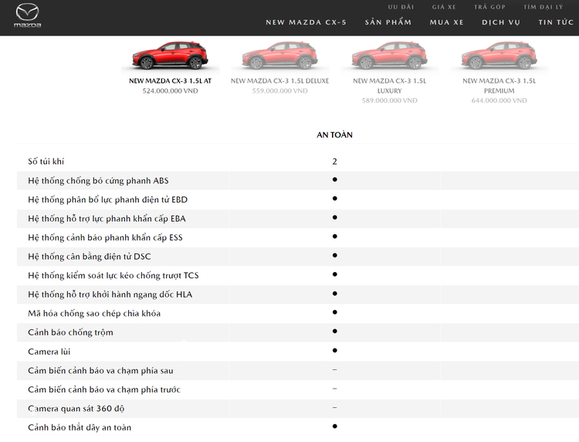
Task: Click the bullet dot for Camera lùi
Action: (x=334, y=350)
